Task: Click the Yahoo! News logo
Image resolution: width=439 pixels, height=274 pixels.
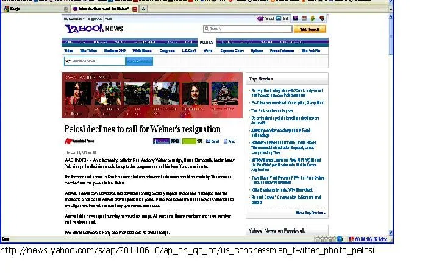Action: pos(84,29)
